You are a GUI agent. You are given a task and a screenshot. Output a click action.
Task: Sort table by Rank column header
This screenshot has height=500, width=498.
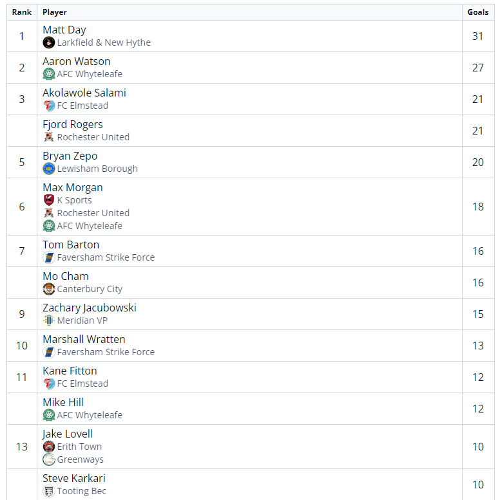pyautogui.click(x=21, y=12)
